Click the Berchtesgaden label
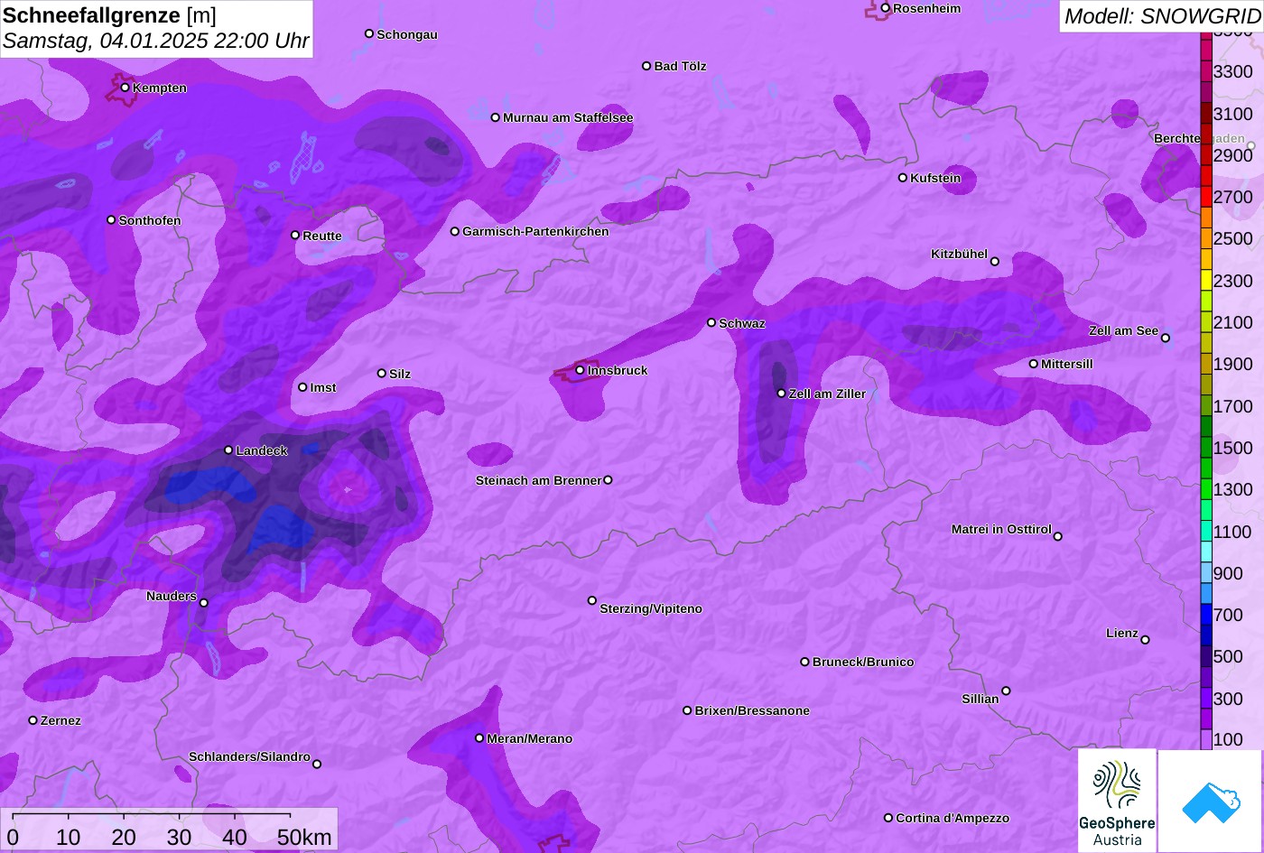1264x853 pixels. [x=1199, y=138]
